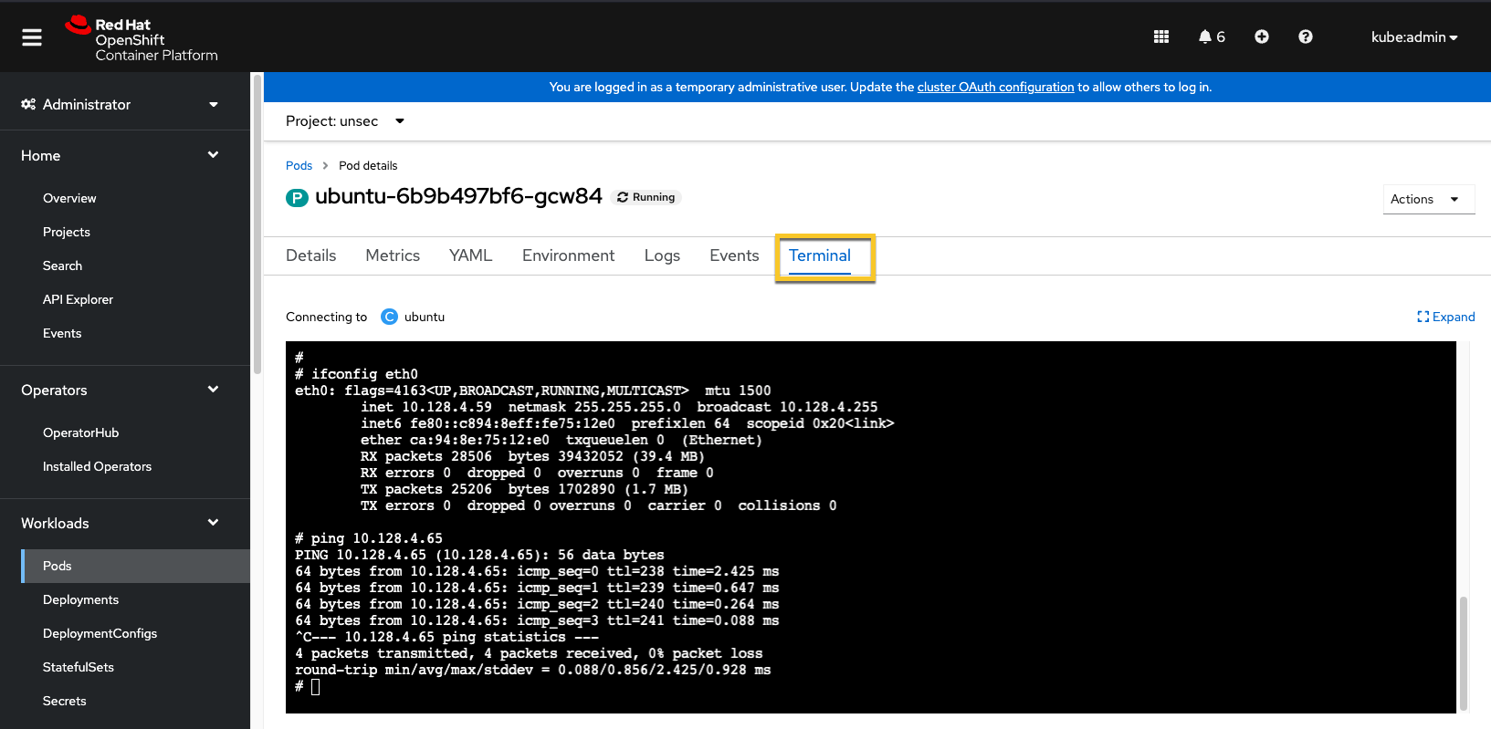Switch to the YAML tab
Image resolution: width=1491 pixels, height=729 pixels.
[x=471, y=256]
